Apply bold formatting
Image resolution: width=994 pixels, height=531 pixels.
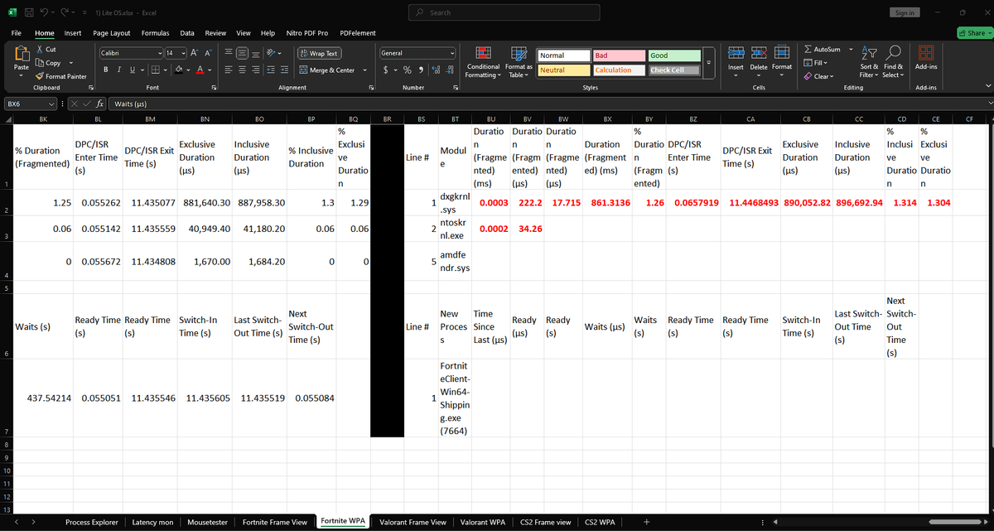tap(105, 70)
